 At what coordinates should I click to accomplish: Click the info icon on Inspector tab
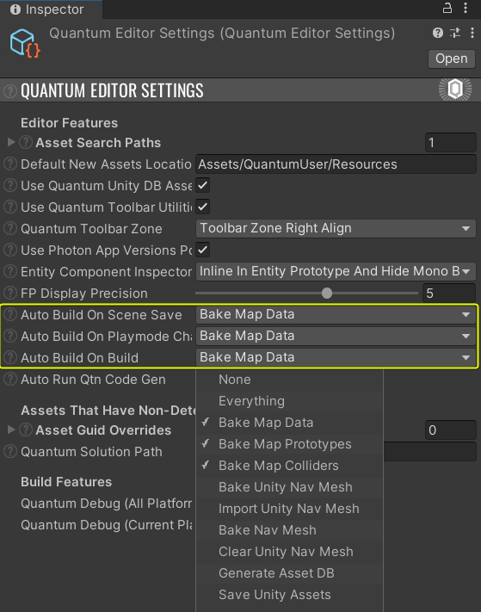15,9
